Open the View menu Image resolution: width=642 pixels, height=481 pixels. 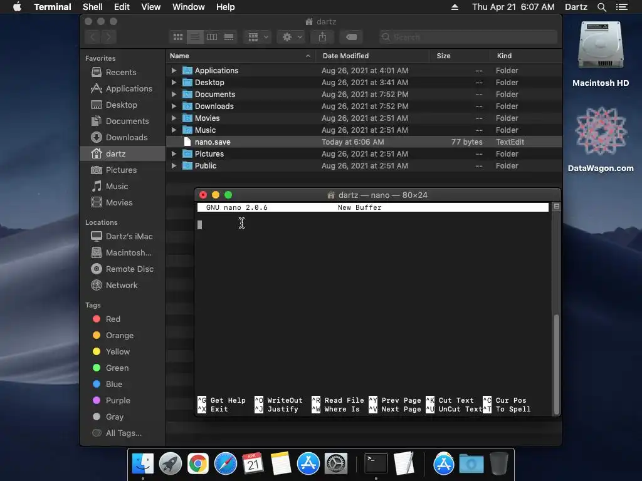pos(150,7)
